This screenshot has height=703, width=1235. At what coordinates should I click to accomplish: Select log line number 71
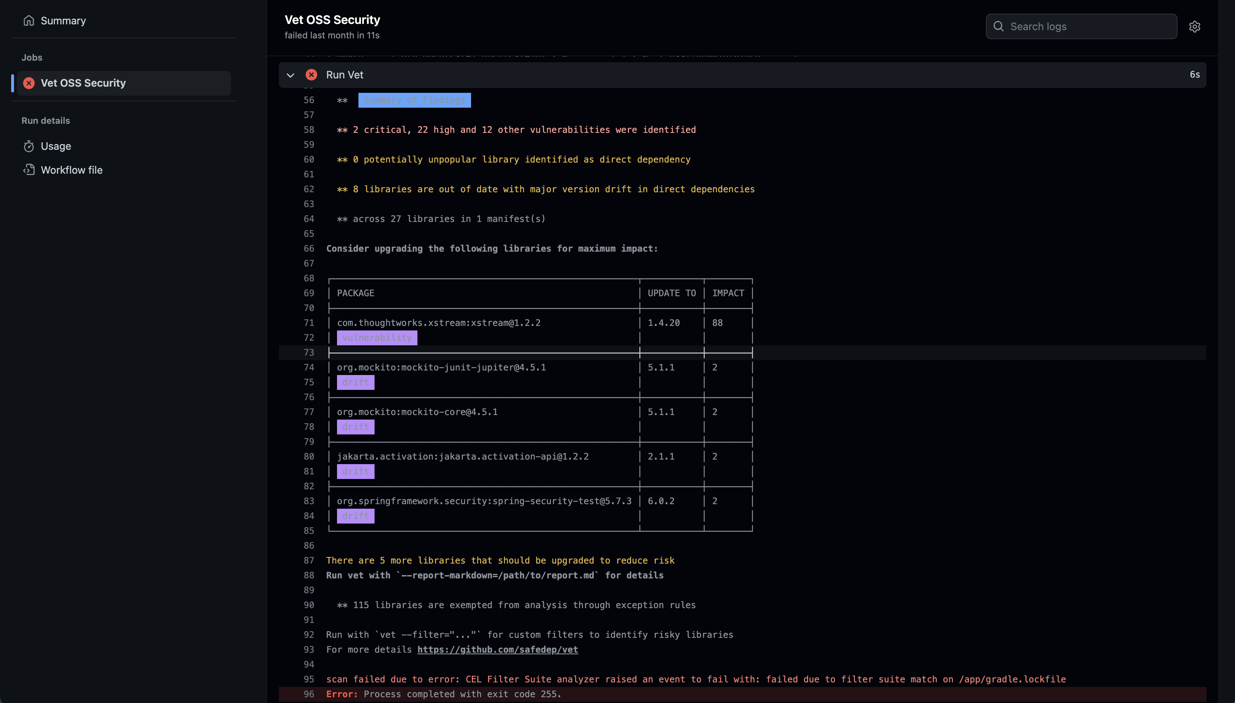(309, 323)
